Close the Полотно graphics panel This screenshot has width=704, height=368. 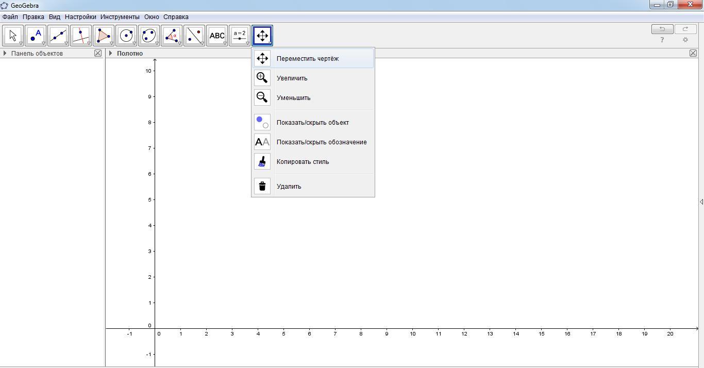pos(693,53)
